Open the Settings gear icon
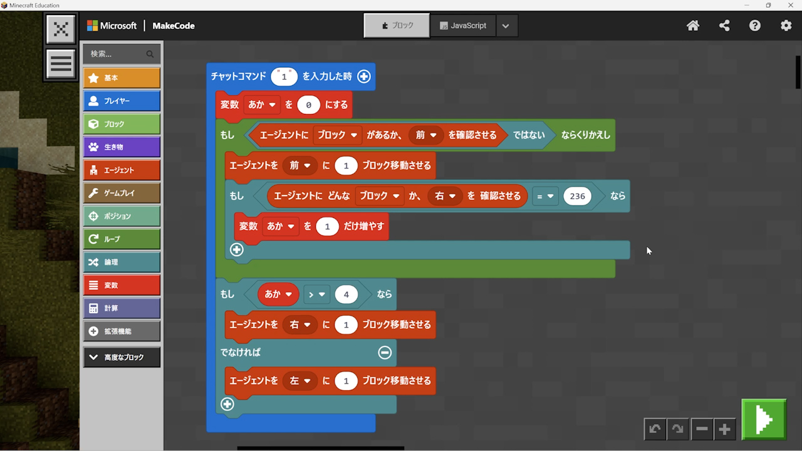Viewport: 802px width, 451px height. [x=786, y=26]
